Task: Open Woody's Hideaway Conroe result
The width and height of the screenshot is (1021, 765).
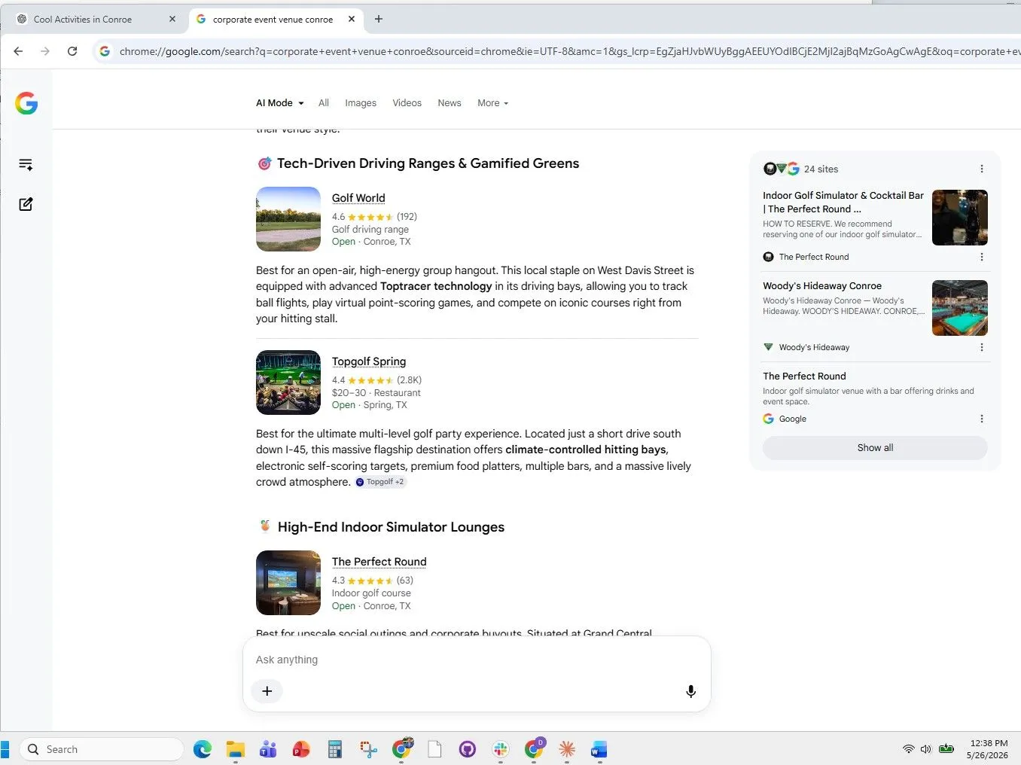Action: tap(822, 286)
